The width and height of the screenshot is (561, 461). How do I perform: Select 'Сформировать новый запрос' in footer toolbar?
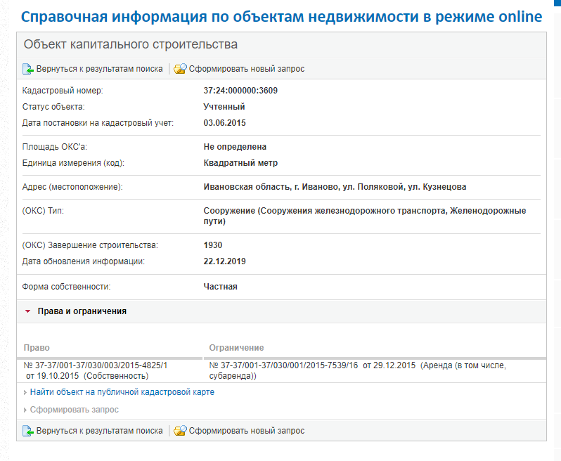(x=247, y=431)
